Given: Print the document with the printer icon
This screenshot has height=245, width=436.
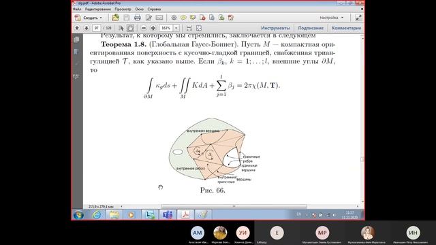Looking at the screenshot, I should (x=138, y=18).
